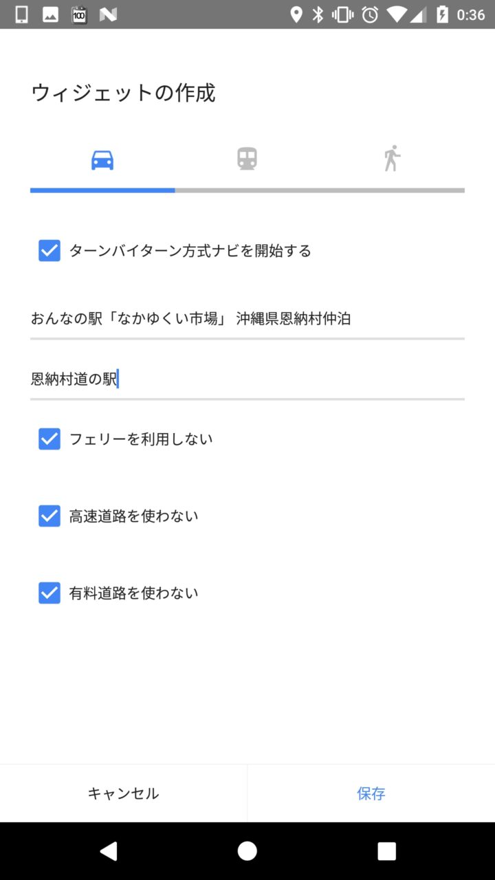Screen dimensions: 495x880
Task: Uncheck the avoid toll roads checkbox
Action: [x=49, y=593]
